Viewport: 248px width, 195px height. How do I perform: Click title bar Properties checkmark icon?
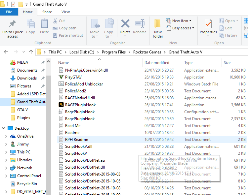13,4
